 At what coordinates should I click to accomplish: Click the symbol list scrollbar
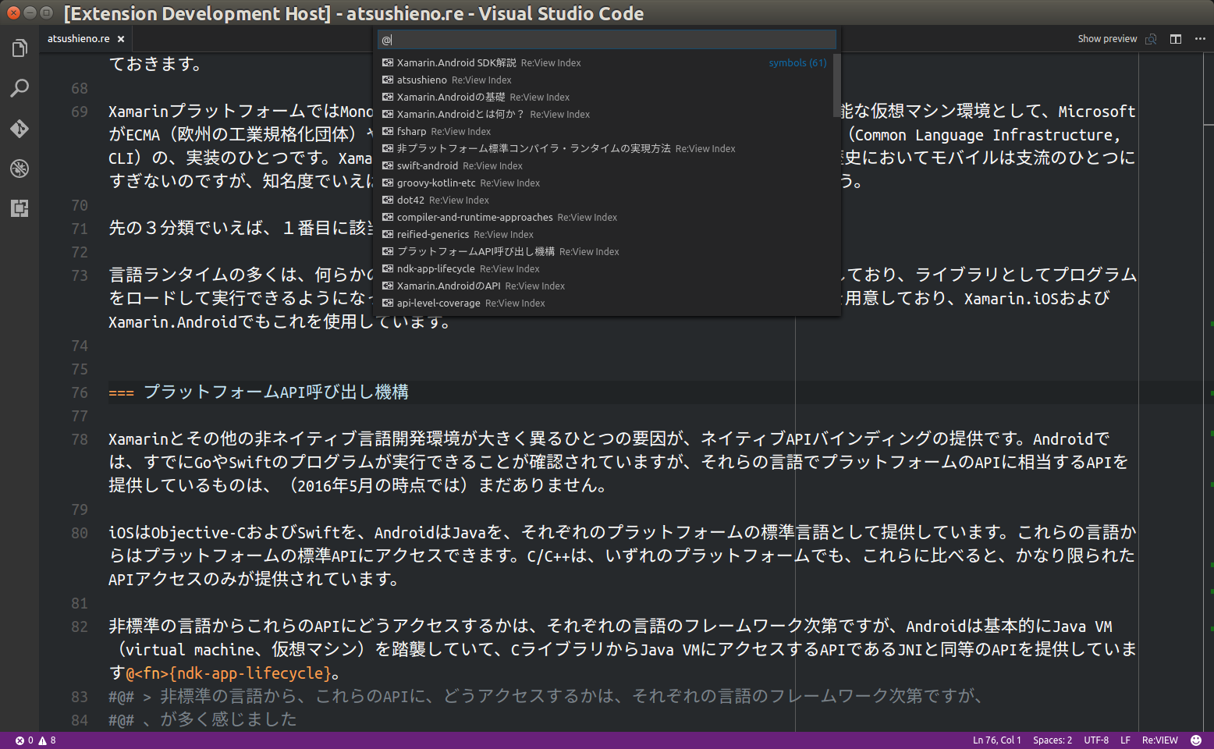coord(836,85)
